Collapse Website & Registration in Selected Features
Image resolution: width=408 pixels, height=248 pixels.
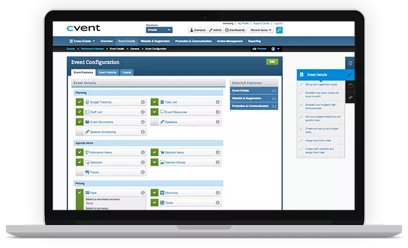(x=274, y=98)
